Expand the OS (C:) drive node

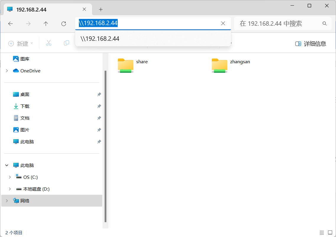tap(10, 177)
